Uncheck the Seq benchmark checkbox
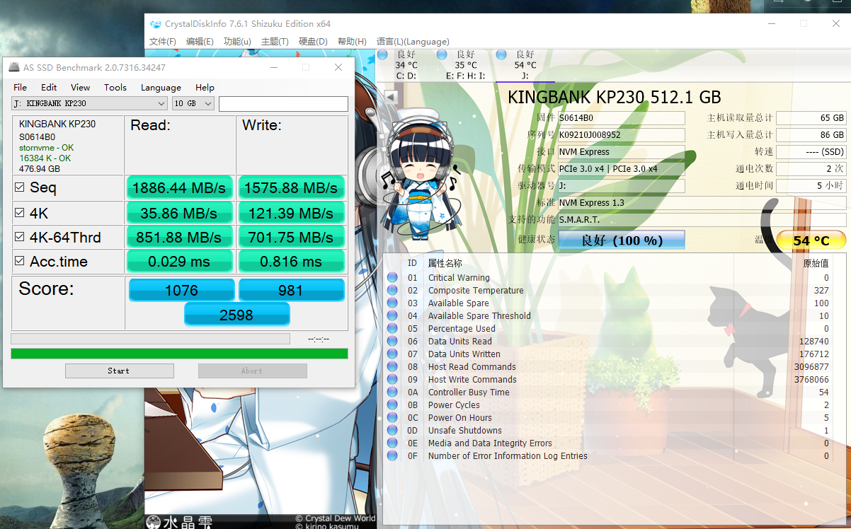 point(20,187)
